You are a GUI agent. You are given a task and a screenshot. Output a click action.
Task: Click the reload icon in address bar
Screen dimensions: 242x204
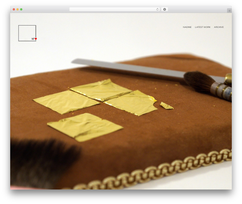[x=157, y=9]
